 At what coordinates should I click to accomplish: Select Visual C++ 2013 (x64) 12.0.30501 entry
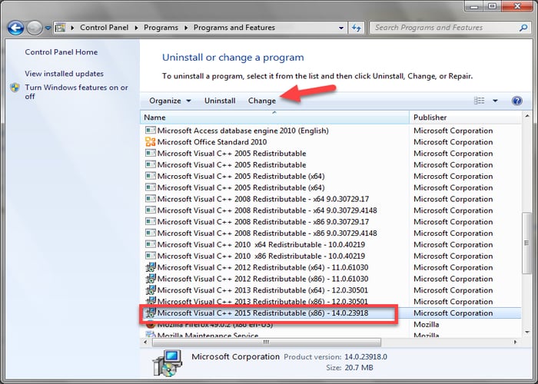click(263, 290)
